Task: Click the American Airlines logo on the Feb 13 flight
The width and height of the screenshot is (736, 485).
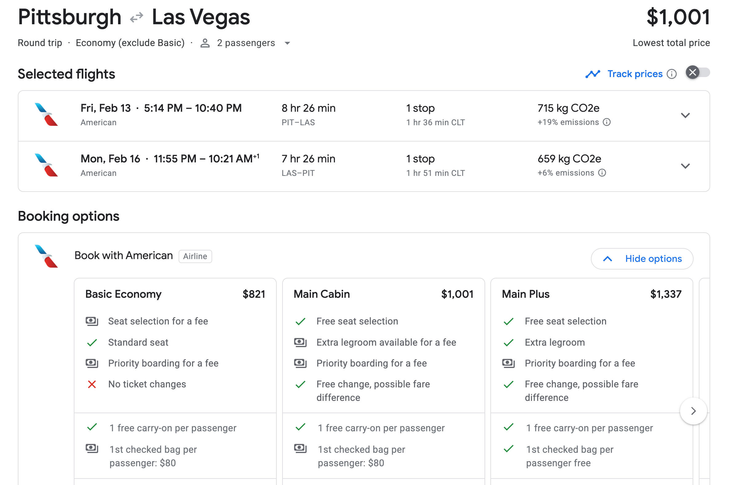Action: click(x=46, y=115)
